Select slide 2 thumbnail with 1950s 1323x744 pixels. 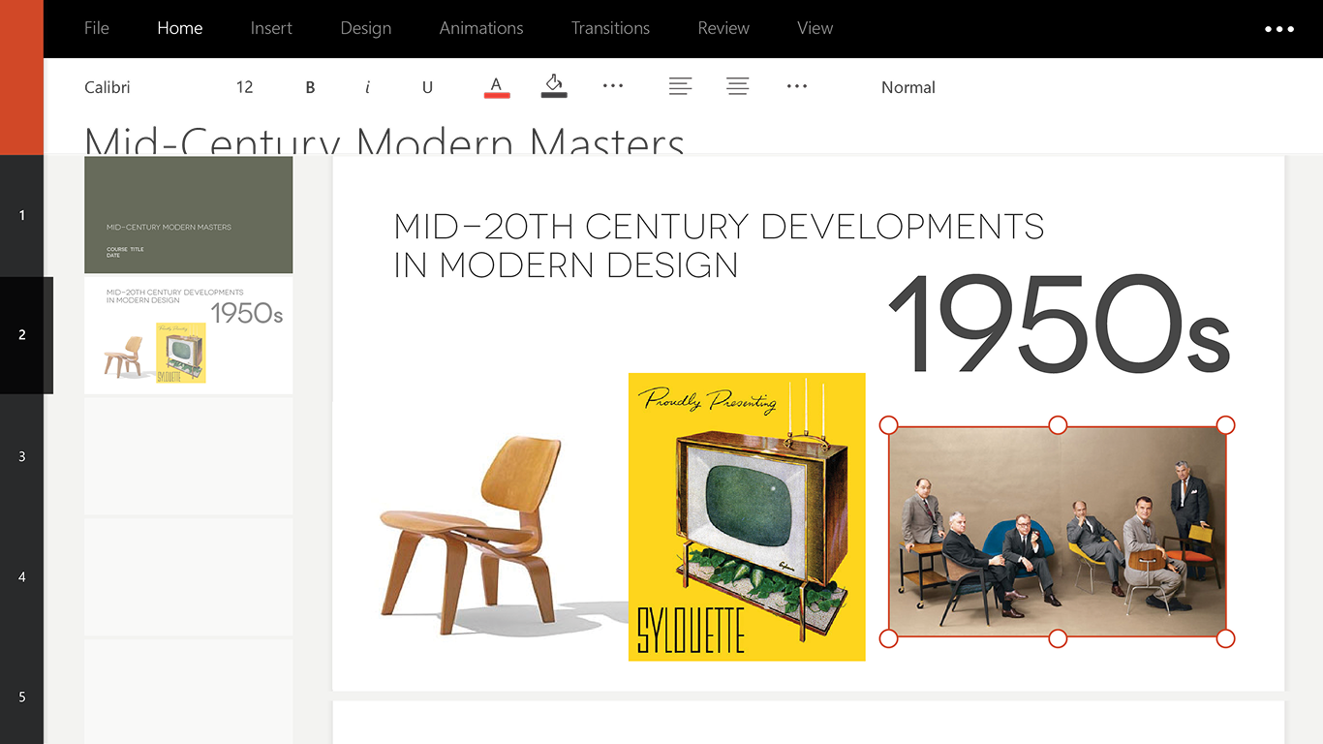(x=188, y=335)
